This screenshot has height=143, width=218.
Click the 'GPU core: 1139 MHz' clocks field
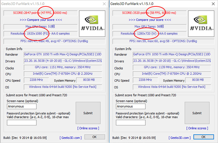(x=172, y=67)
